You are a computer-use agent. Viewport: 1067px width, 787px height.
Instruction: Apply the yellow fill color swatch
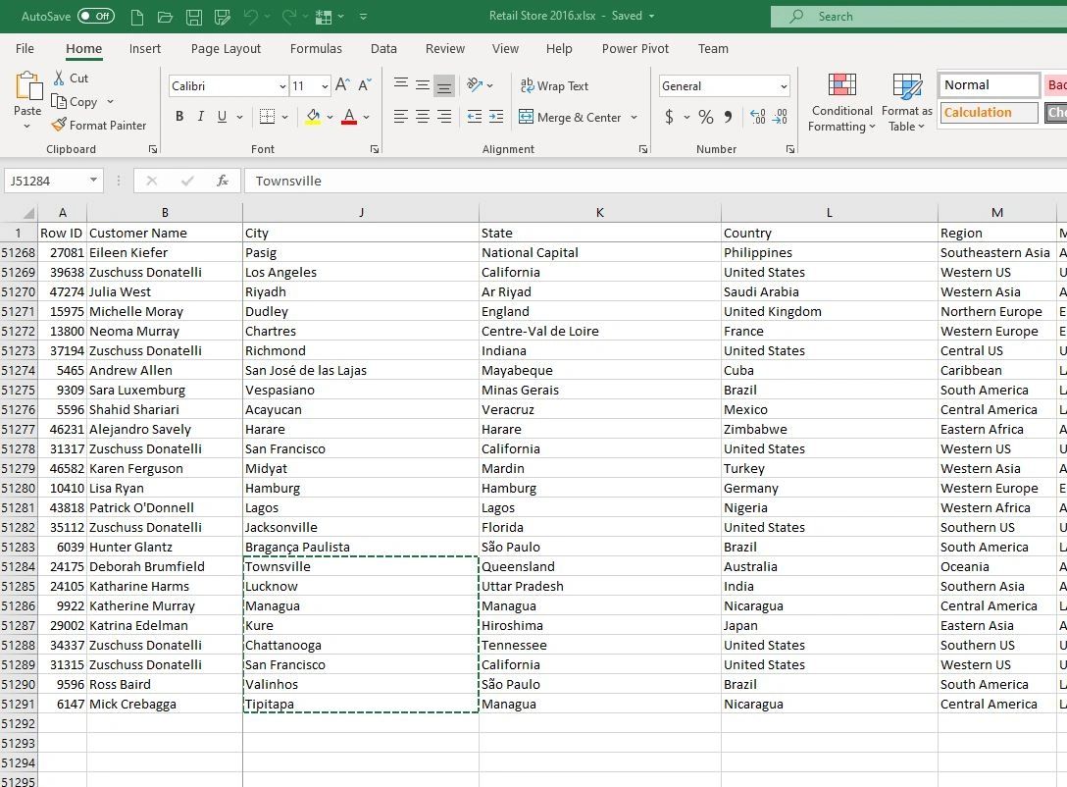(x=313, y=117)
